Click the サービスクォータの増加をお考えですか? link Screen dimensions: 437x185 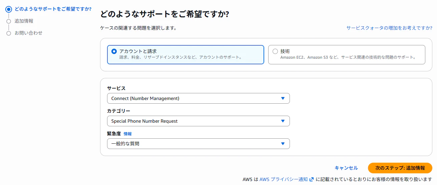pos(389,28)
